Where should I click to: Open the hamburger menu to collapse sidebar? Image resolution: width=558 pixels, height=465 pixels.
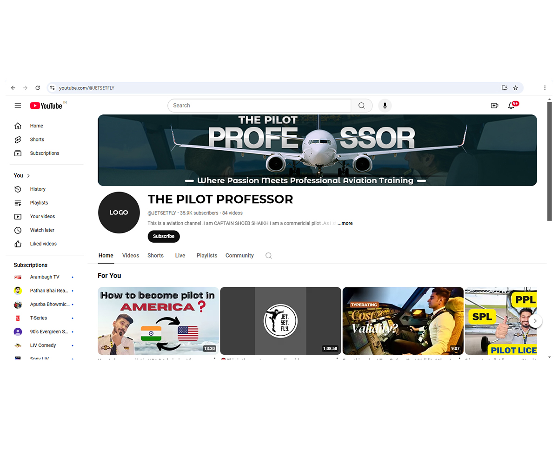pyautogui.click(x=18, y=106)
